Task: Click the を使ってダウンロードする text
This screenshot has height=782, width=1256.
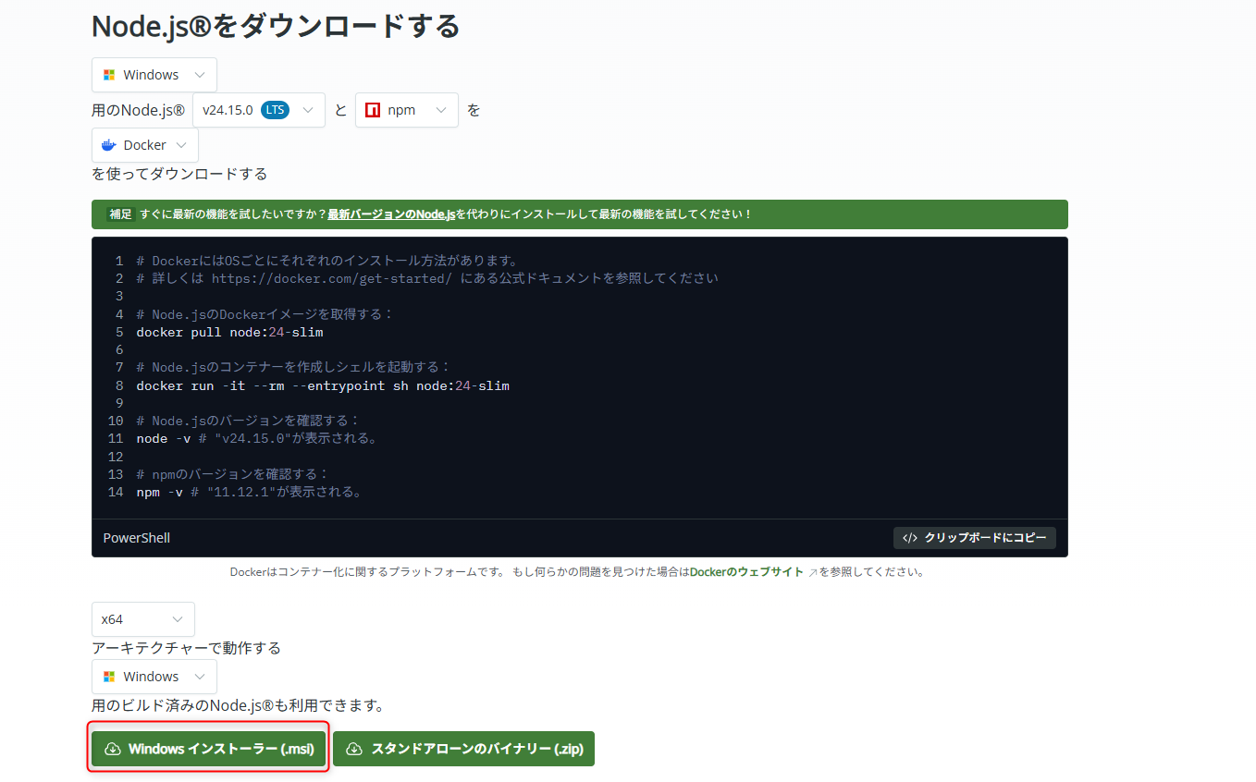Action: pyautogui.click(x=179, y=174)
